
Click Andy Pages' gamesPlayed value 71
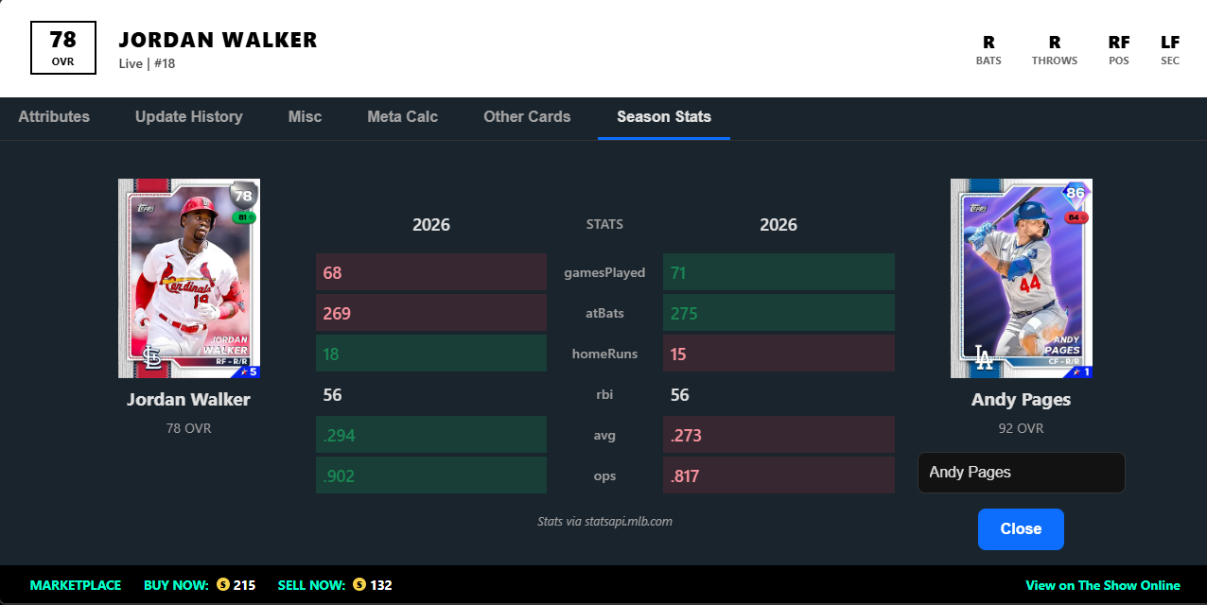point(778,272)
